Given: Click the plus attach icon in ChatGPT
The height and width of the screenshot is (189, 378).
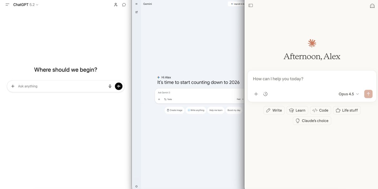Looking at the screenshot, I should pyautogui.click(x=13, y=86).
